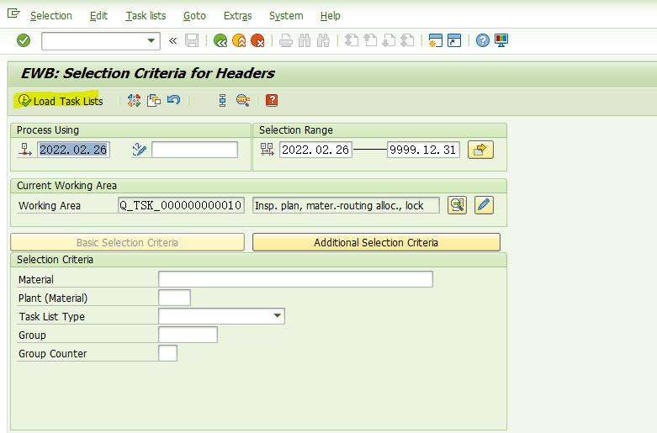
Task: Click the selection range period icon
Action: click(x=267, y=150)
